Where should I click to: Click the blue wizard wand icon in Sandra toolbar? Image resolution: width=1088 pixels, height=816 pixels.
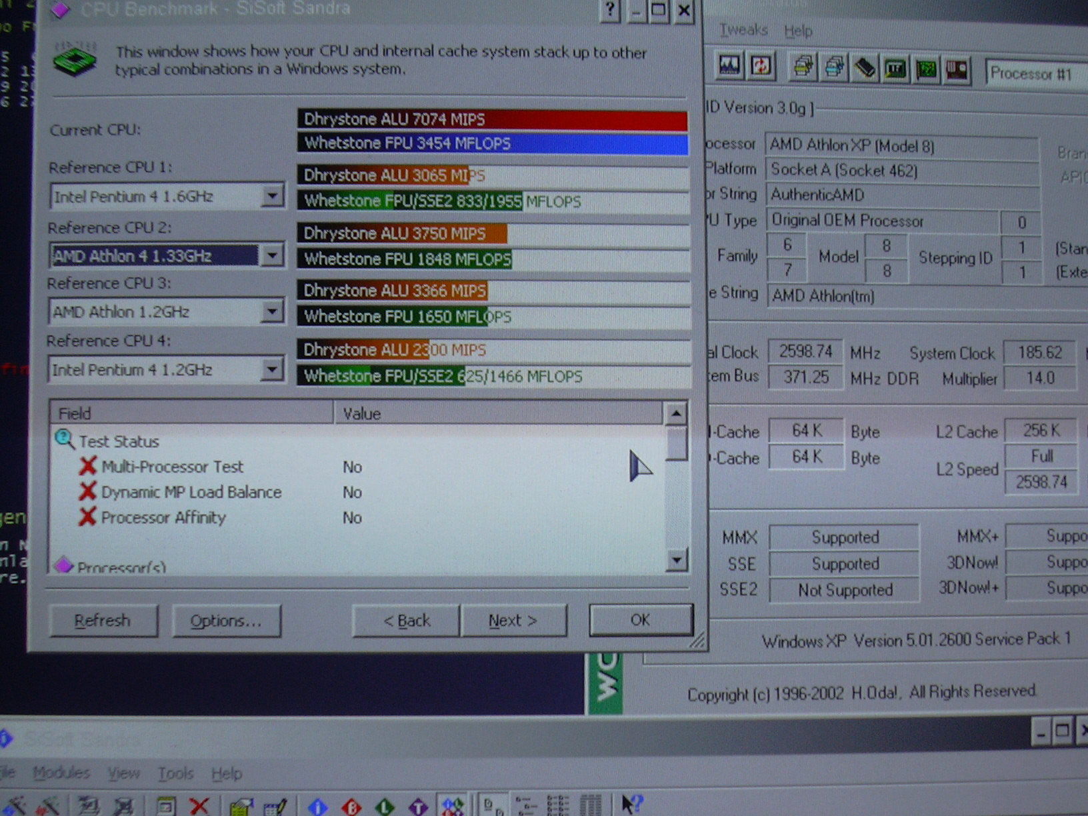(x=15, y=806)
